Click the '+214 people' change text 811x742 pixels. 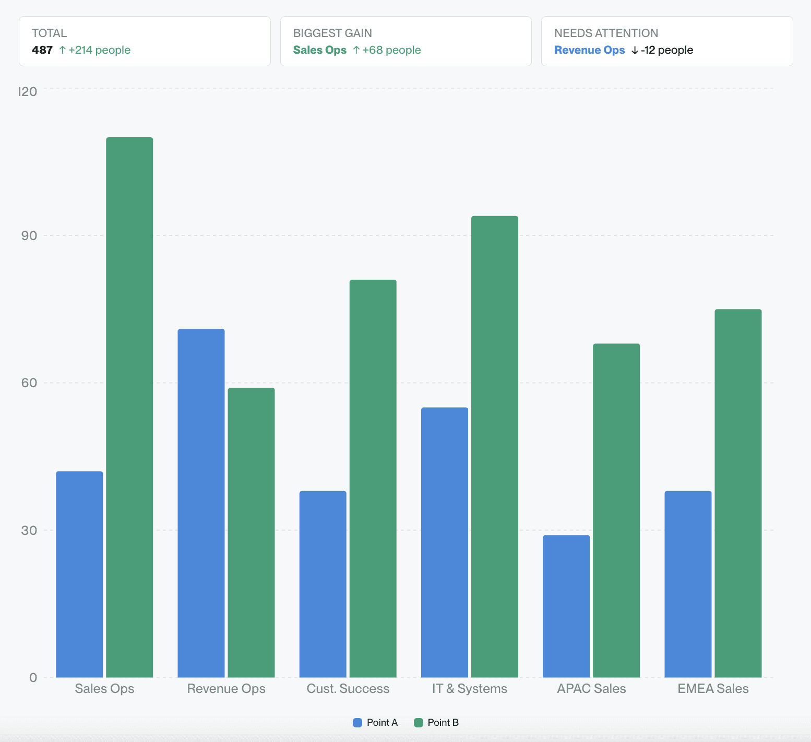[100, 50]
